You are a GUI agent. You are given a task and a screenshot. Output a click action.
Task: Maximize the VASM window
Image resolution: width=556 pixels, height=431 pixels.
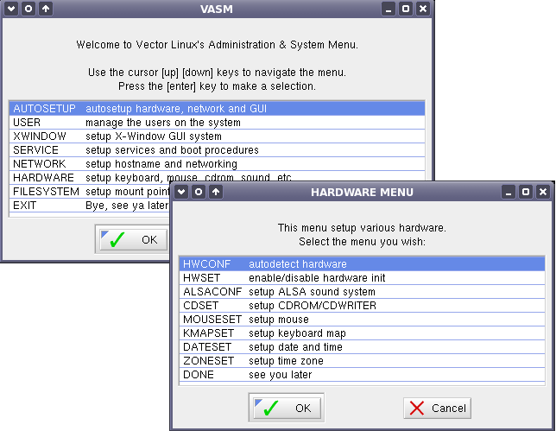click(406, 9)
